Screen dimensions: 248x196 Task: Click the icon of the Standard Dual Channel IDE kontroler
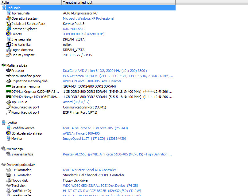[9, 175]
